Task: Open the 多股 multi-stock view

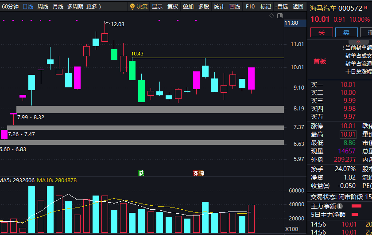Action: [204, 6]
